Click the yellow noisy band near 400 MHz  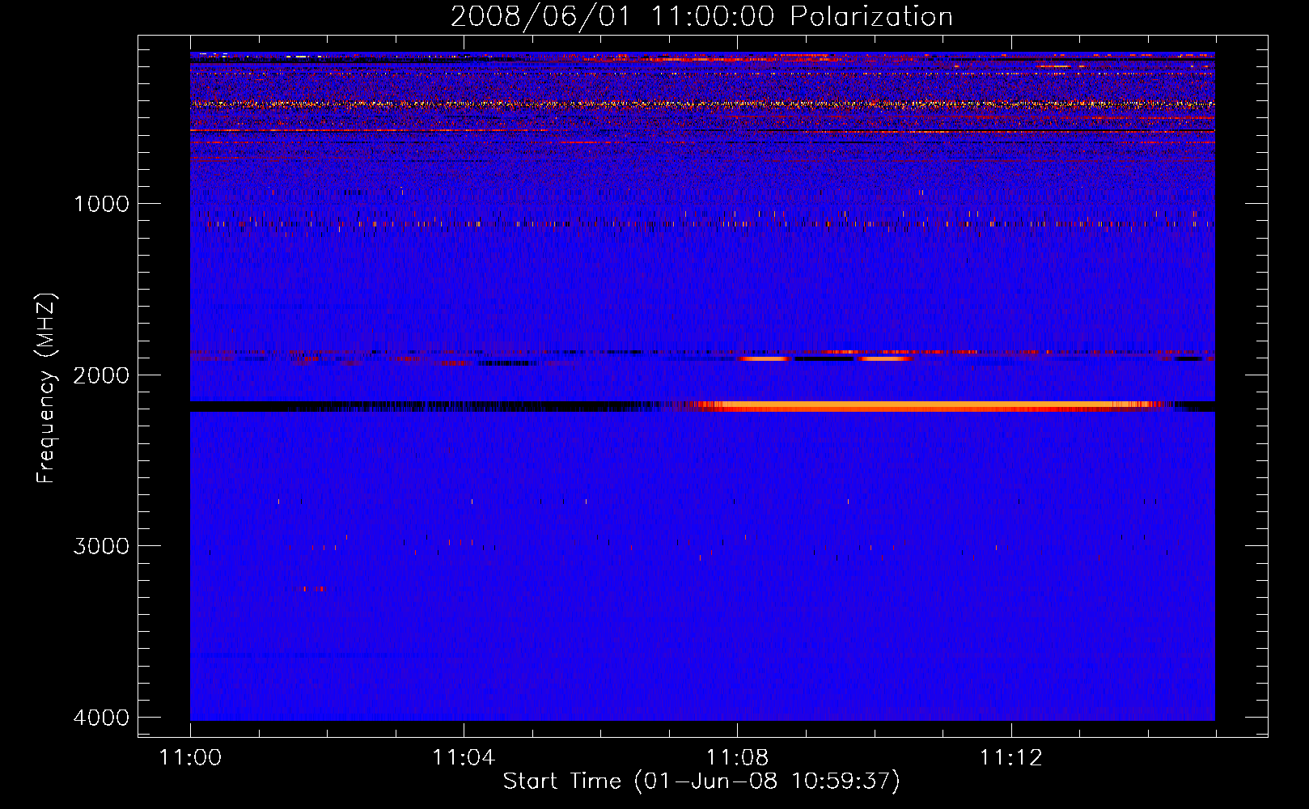point(702,104)
